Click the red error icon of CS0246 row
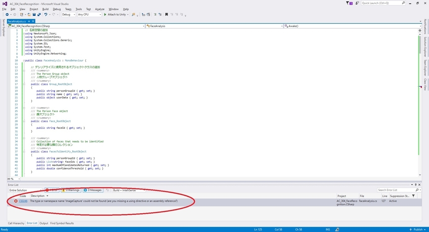 [16, 201]
